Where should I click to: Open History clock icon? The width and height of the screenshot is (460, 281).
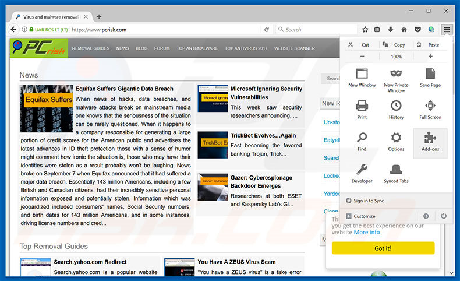coord(396,111)
